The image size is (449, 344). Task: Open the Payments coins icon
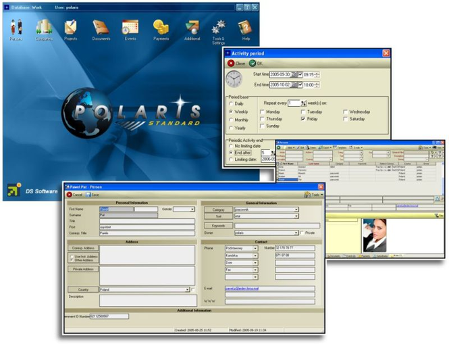click(161, 27)
